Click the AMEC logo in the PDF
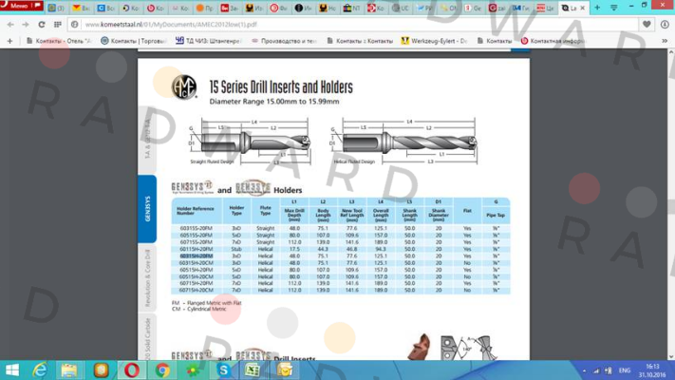This screenshot has height=380, width=675. (184, 87)
